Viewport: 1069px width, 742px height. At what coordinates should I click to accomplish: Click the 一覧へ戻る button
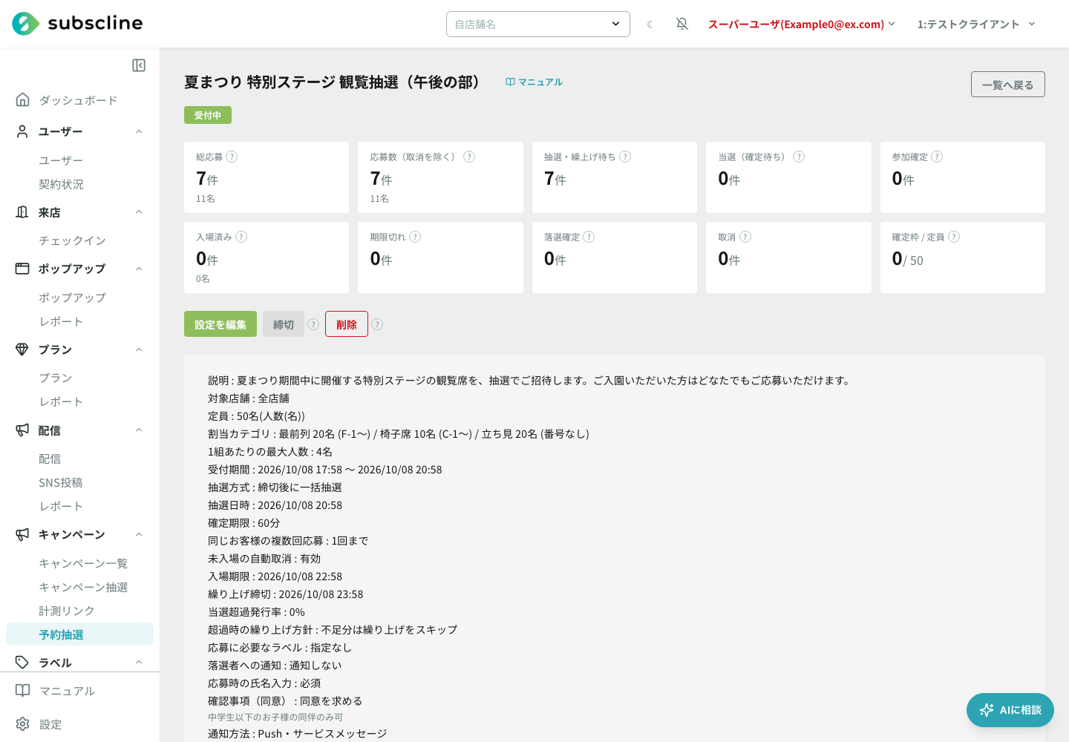(x=1008, y=85)
